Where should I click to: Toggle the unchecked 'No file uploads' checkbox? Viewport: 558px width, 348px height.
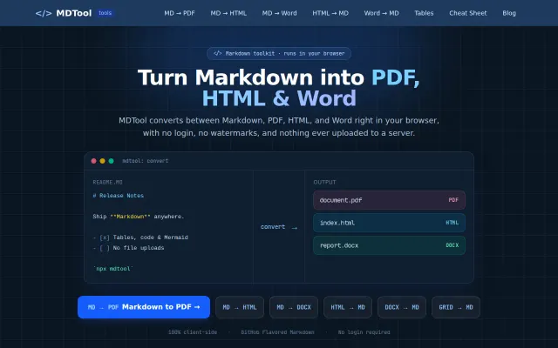coord(105,248)
